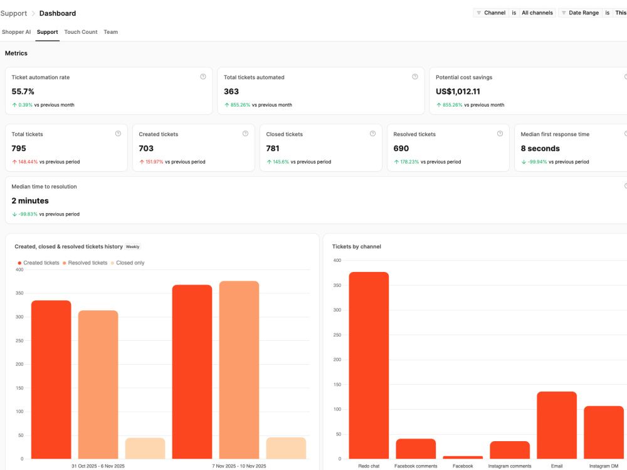Click Created tickets bar for 7 Nov–10 Nov
This screenshot has width=627, height=470.
pos(192,372)
